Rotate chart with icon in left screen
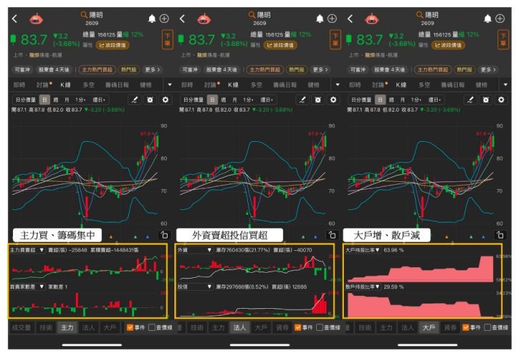The height and width of the screenshot is (356, 516). 164,235
